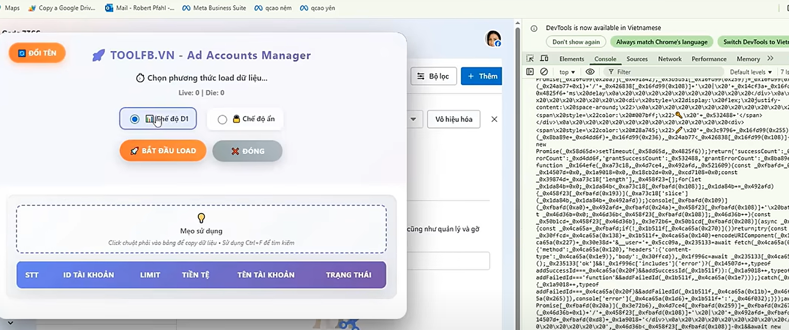The image size is (789, 330).
Task: Expand more DevTools tabs chevron
Action: (x=770, y=59)
